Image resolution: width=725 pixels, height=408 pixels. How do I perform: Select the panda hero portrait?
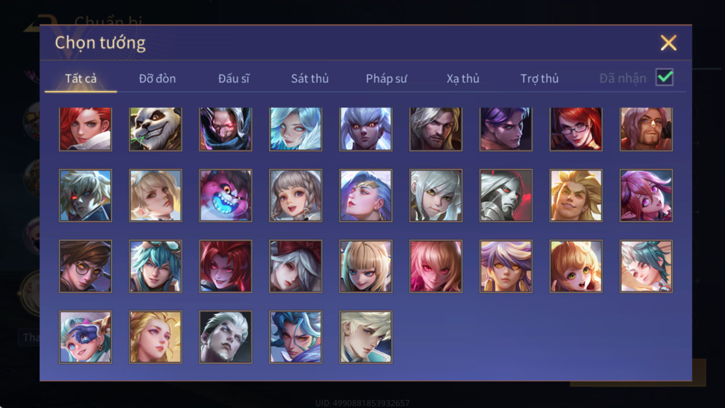[x=155, y=129]
